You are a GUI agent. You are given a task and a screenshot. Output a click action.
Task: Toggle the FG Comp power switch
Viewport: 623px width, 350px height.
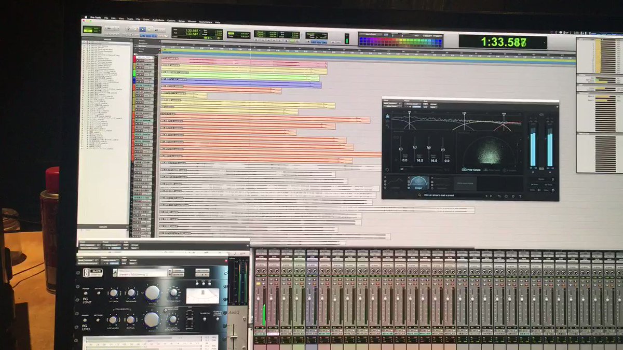point(86,293)
